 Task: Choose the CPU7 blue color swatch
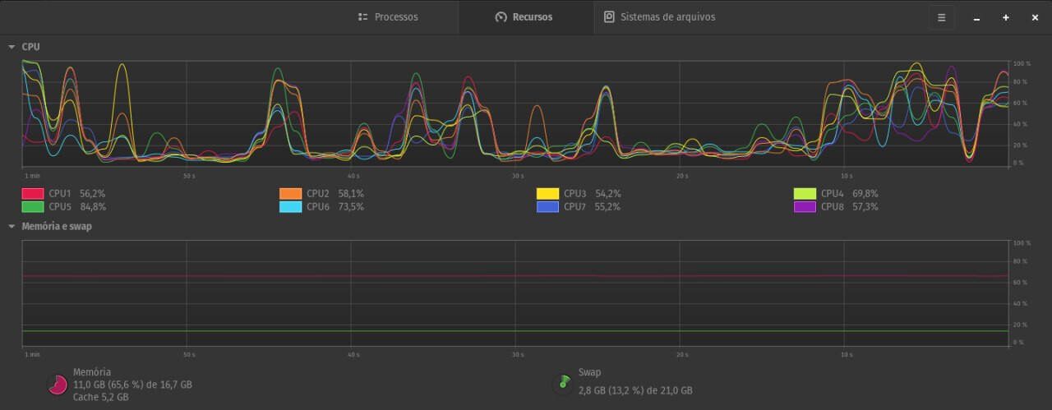(x=547, y=207)
